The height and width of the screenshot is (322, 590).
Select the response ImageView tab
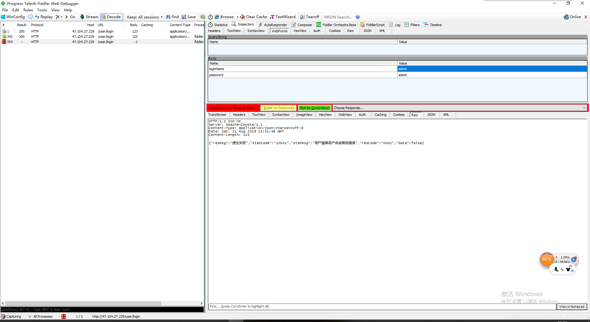(x=304, y=115)
